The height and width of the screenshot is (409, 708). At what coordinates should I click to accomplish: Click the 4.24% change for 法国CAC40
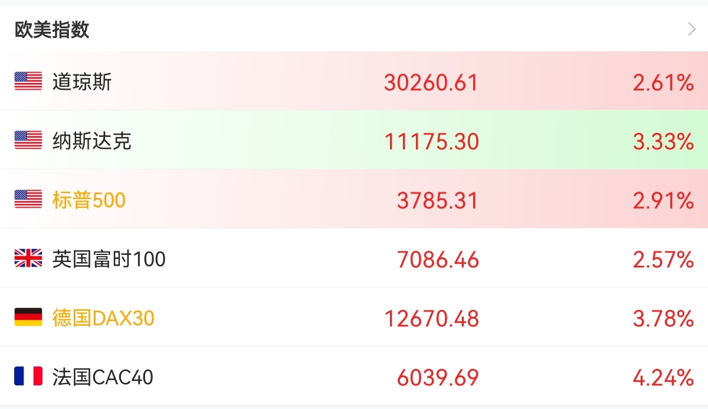coord(663,378)
